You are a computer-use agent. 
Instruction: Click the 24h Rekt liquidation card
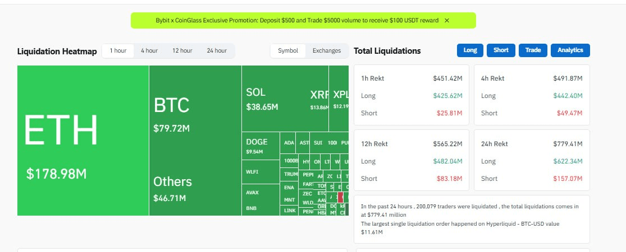click(532, 161)
